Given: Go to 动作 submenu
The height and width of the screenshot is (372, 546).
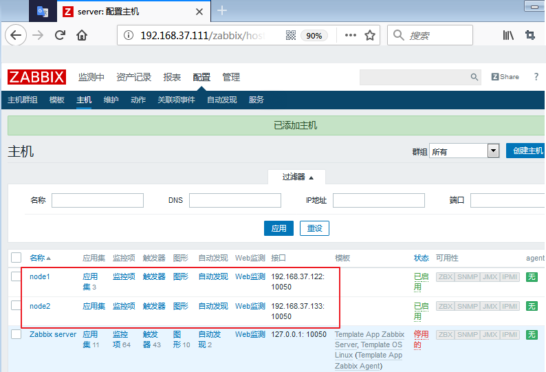Looking at the screenshot, I should [x=138, y=100].
